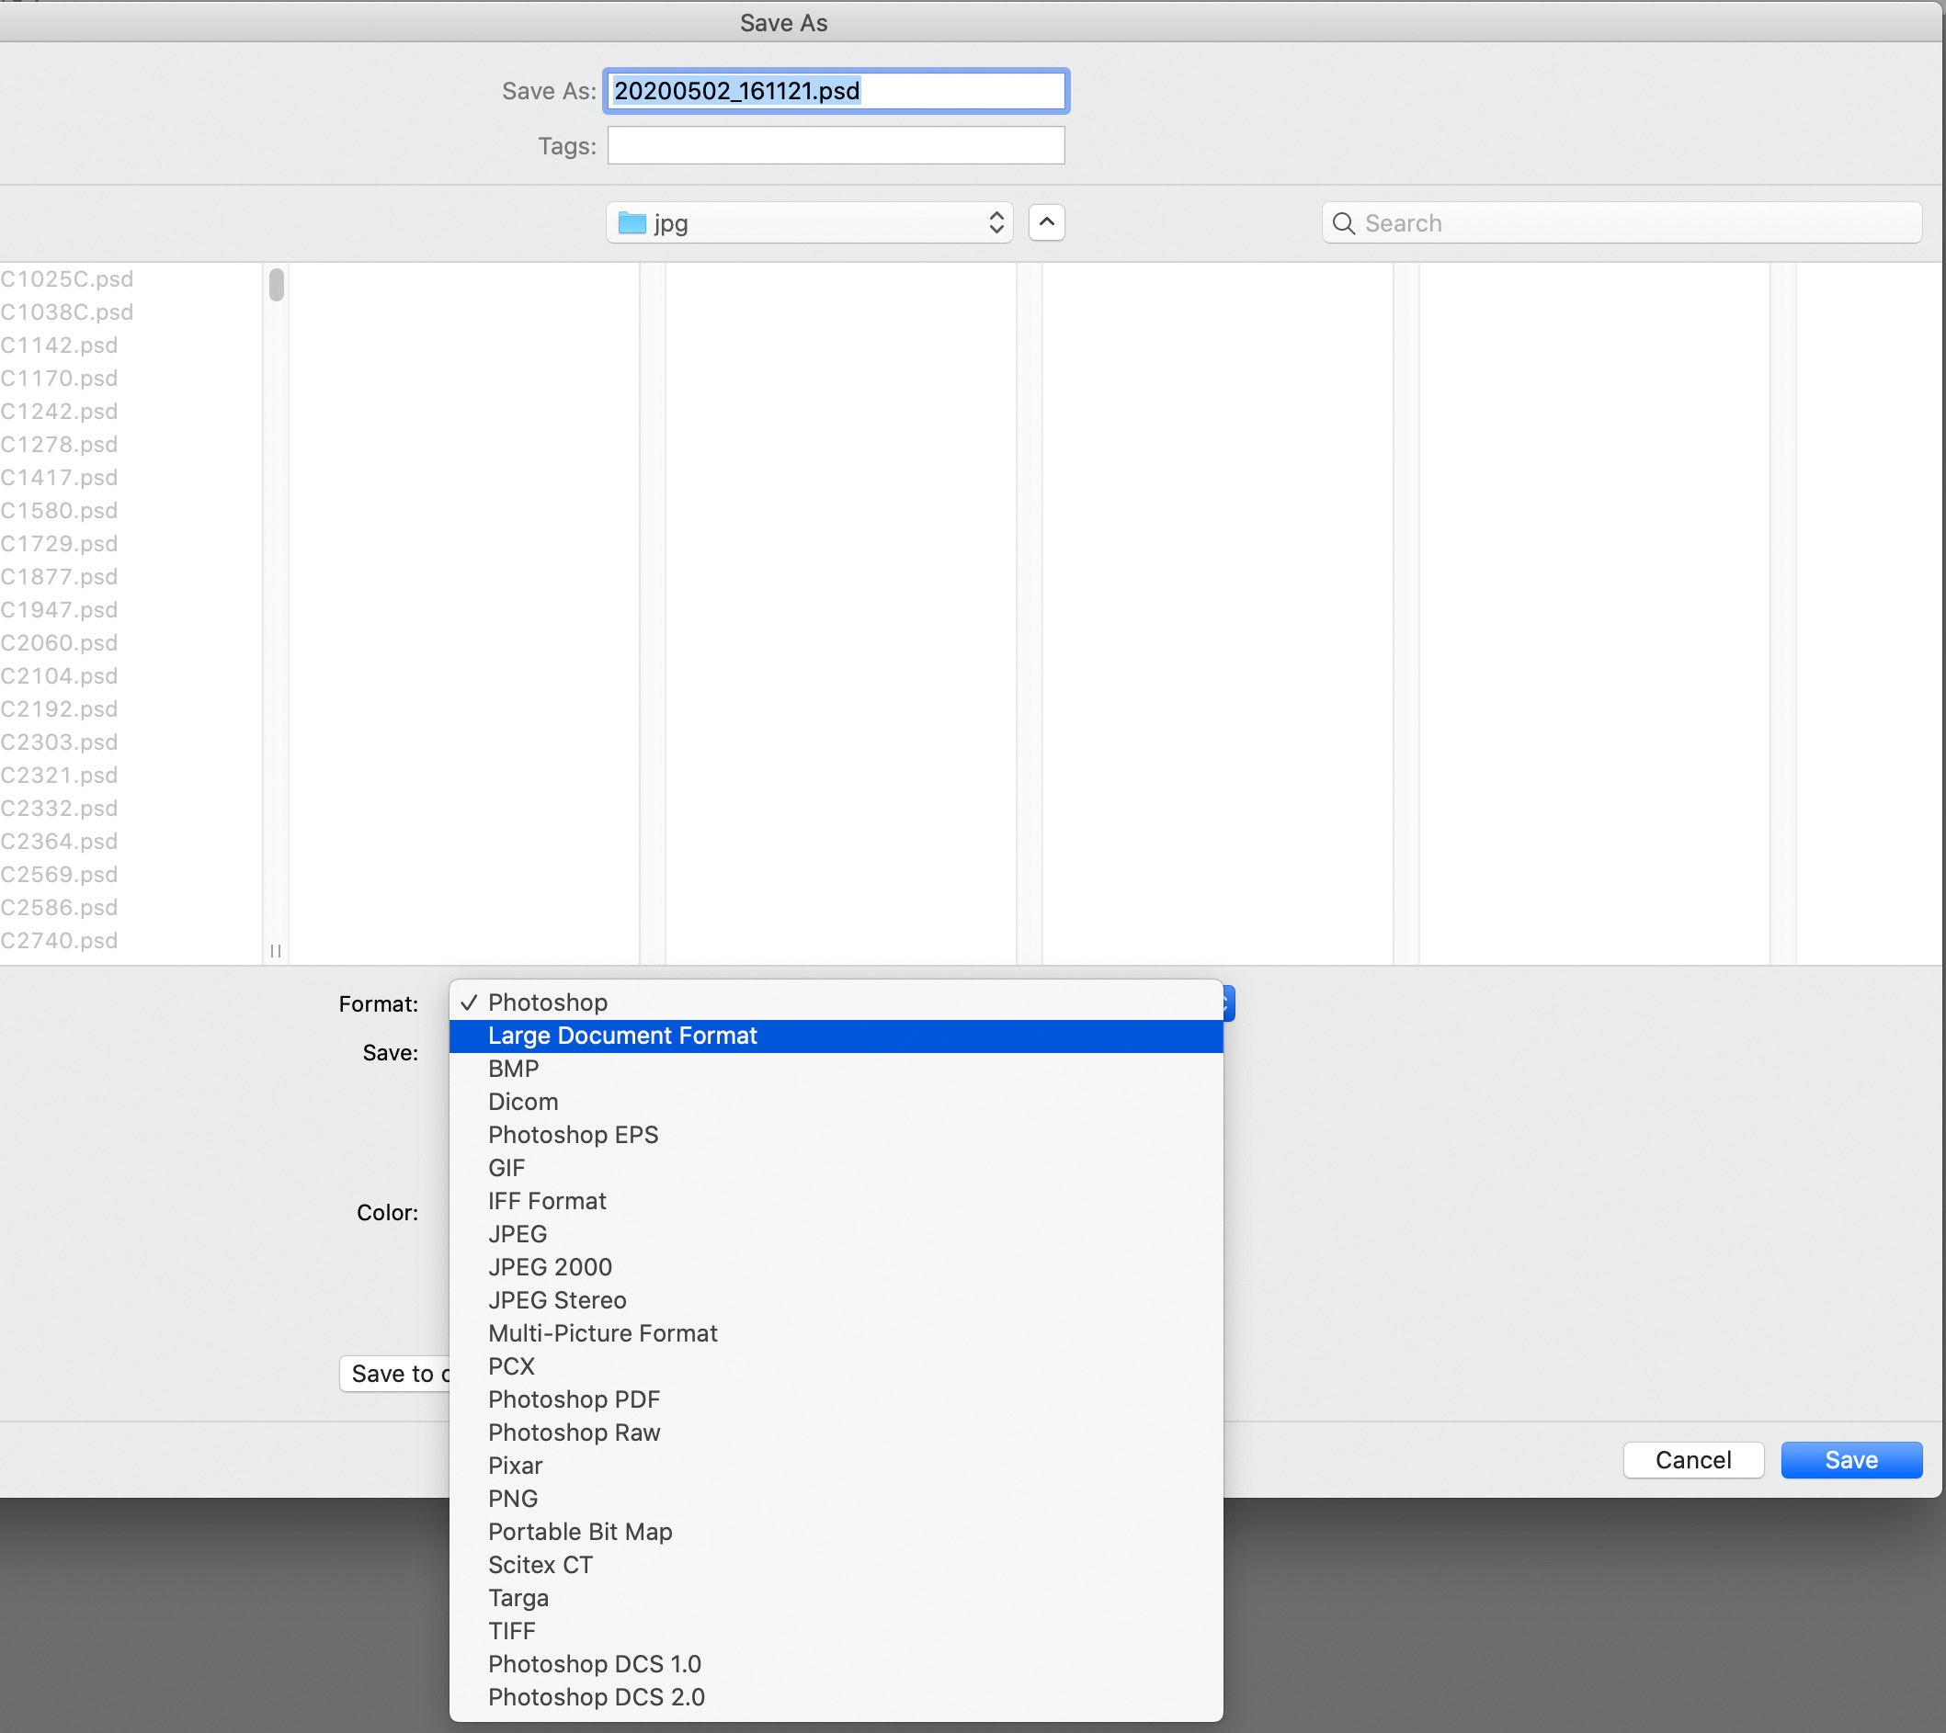Screen dimensions: 1946x1733
Task: Choose "Photoshop DCS 2.0" format
Action: [x=597, y=1697]
